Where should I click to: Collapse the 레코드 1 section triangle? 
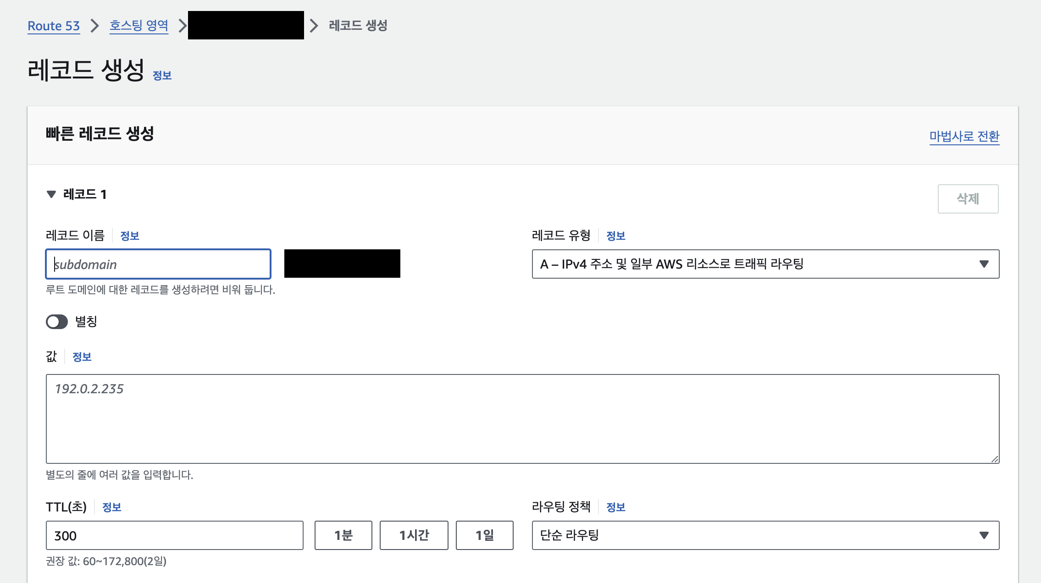[51, 194]
